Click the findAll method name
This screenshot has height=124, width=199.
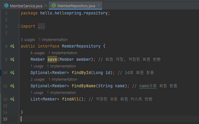pyautogui.click(x=70, y=99)
